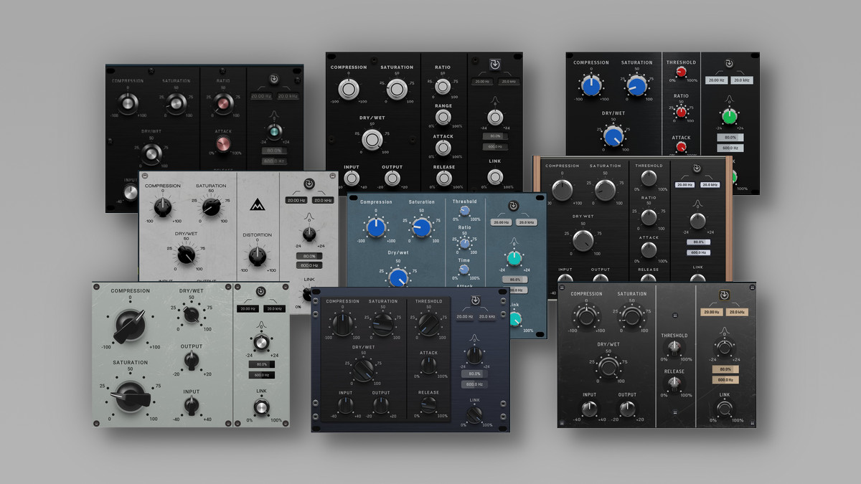Click the circular arrow icon on the navy rack plugin
This screenshot has height=484, width=861.
click(x=474, y=300)
